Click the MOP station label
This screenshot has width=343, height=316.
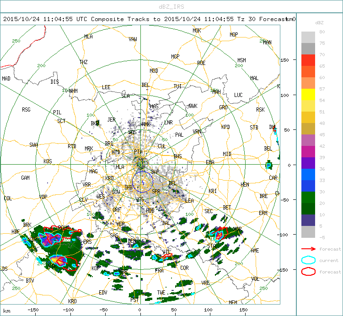(x=234, y=35)
